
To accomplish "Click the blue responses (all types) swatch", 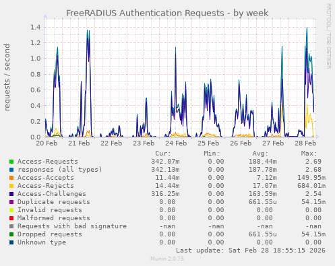I will tap(11, 170).
